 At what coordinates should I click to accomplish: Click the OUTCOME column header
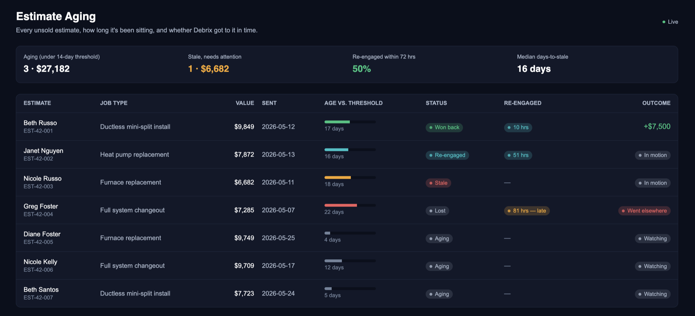point(656,103)
